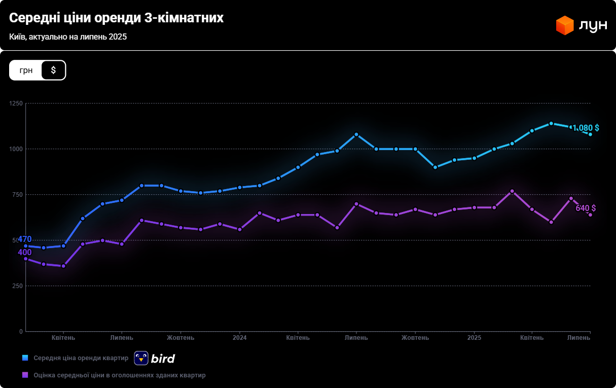
Task: Open the bird logo in legend
Action: coord(155,358)
